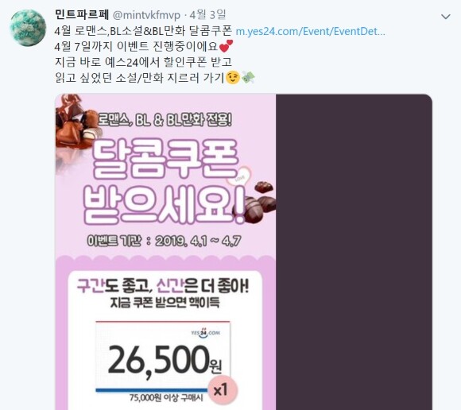This screenshot has width=461, height=410.
Task: Open the m.yes24.com event link
Action: tap(311, 31)
